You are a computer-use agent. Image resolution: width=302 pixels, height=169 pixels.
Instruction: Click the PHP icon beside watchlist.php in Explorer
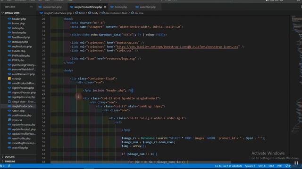pos(9,147)
